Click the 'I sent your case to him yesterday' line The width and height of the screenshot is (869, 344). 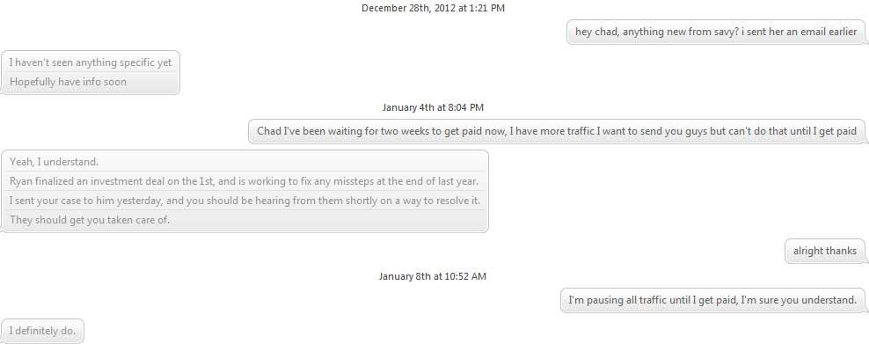pyautogui.click(x=245, y=201)
